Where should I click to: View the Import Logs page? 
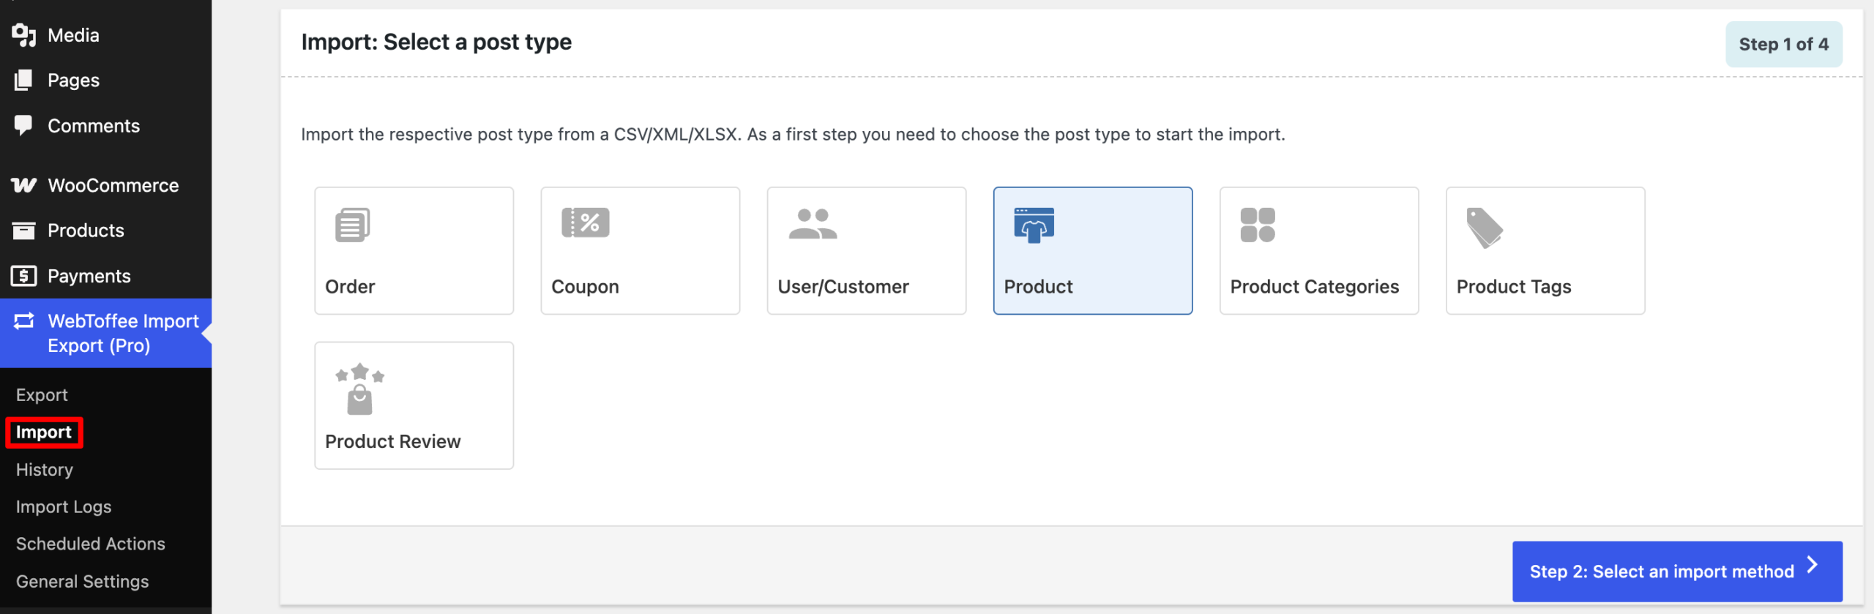pos(64,507)
